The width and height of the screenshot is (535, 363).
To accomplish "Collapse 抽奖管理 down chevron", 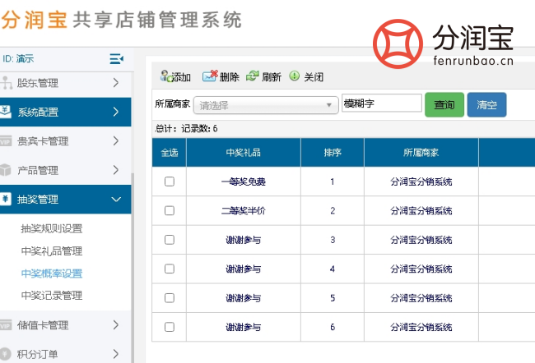I will (116, 200).
